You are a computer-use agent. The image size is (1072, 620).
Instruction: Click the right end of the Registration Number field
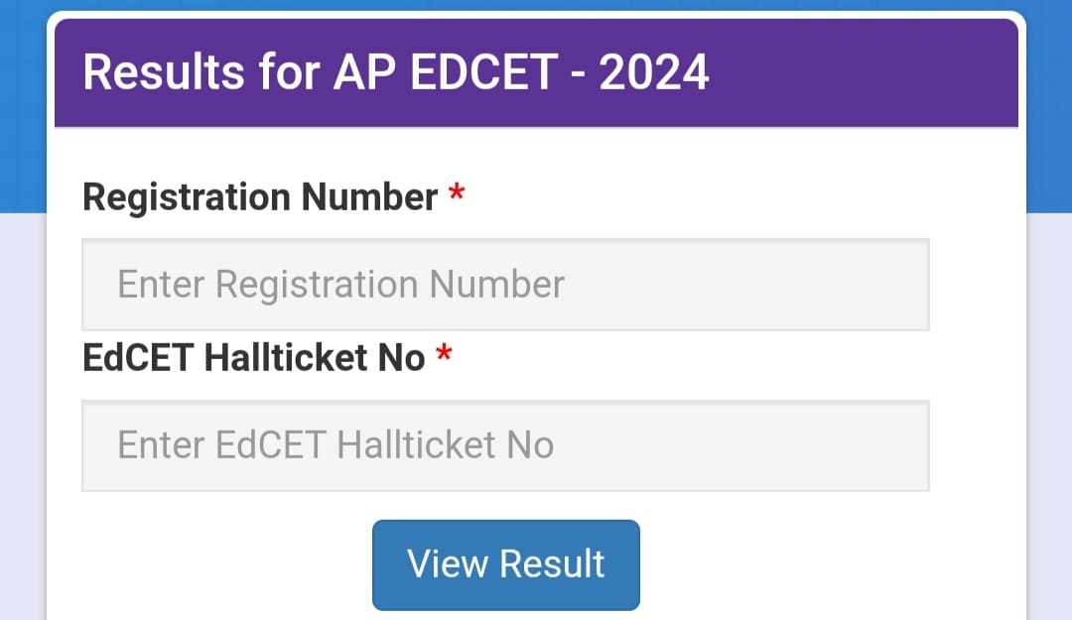point(888,285)
